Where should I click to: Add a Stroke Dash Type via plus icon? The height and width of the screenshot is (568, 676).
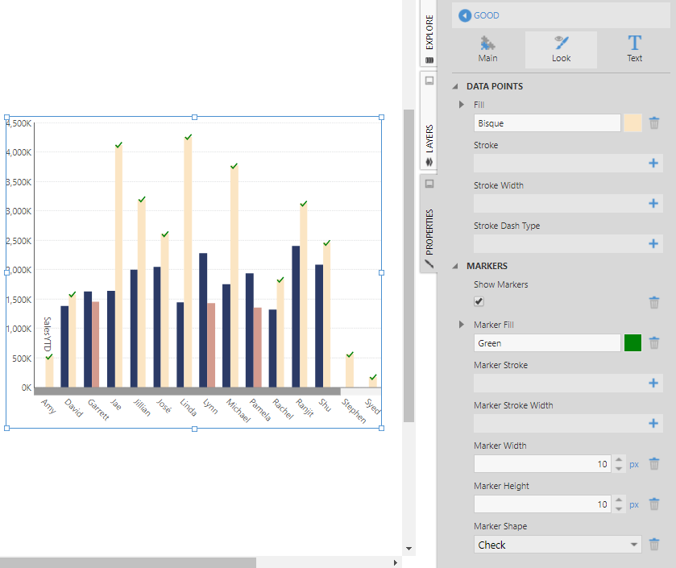point(653,243)
